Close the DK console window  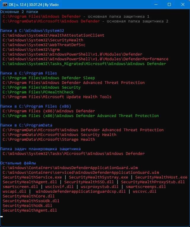[183, 5]
